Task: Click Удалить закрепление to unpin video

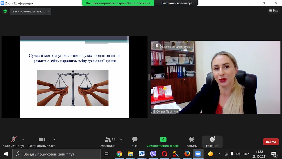Action: pyautogui.click(x=173, y=46)
